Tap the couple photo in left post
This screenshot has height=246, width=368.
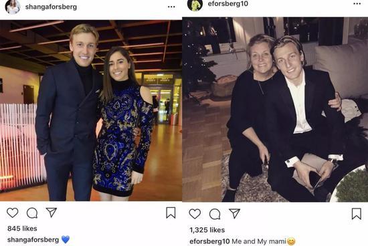pyautogui.click(x=91, y=110)
